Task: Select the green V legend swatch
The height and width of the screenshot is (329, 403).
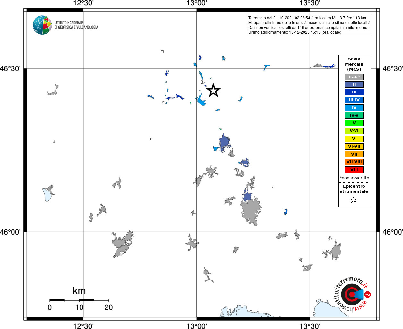Action: tap(354, 123)
